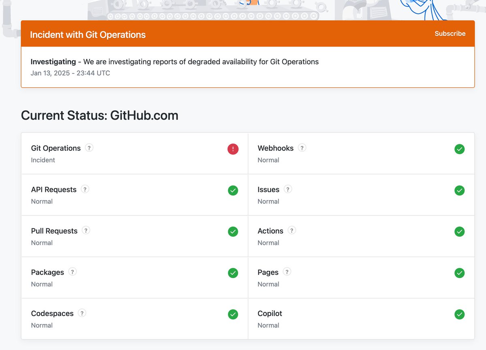
Task: Select the 'Issues' component label
Action: pos(269,190)
